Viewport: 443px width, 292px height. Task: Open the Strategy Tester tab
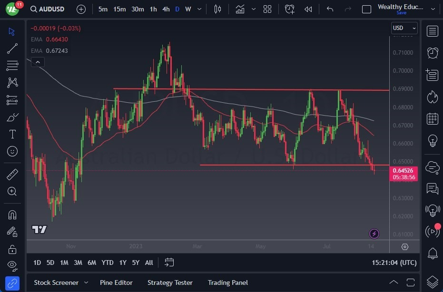[170, 282]
